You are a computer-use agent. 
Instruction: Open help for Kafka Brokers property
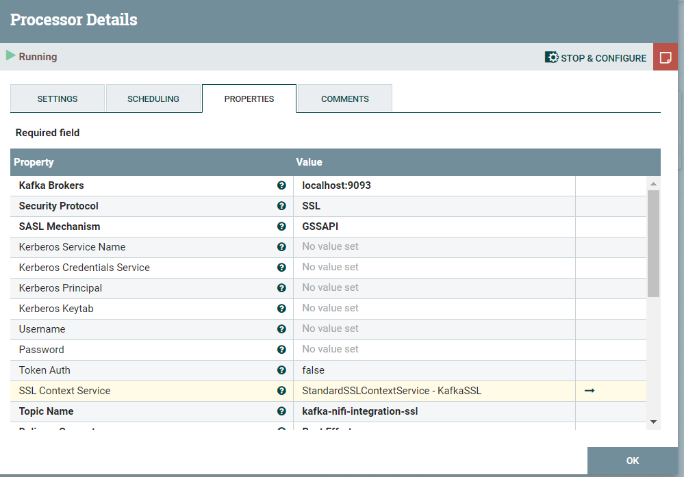pyautogui.click(x=281, y=185)
